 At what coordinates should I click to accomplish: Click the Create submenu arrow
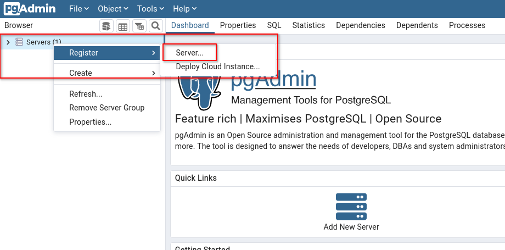click(154, 73)
